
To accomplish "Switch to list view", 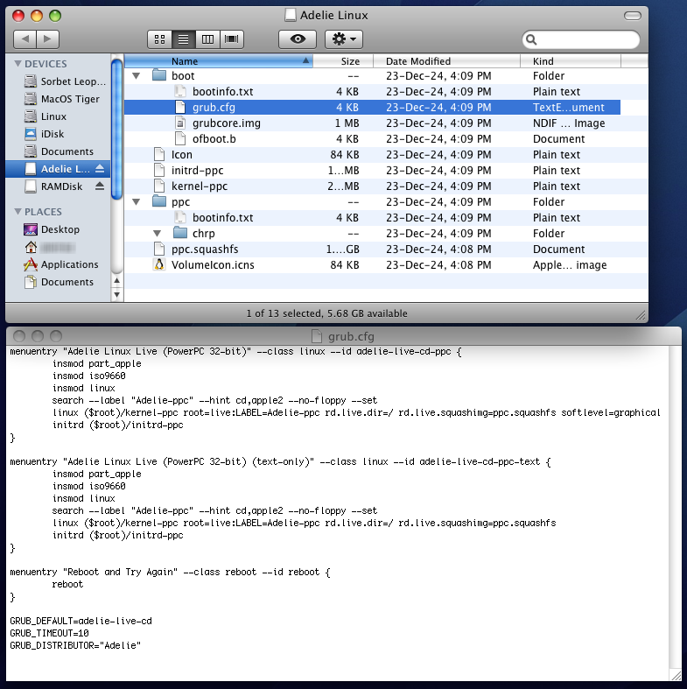I will 184,39.
